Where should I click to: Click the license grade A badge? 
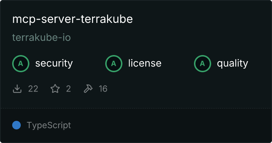pos(113,64)
